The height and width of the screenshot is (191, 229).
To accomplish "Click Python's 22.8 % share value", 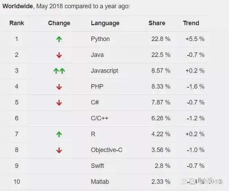I will [161, 39].
